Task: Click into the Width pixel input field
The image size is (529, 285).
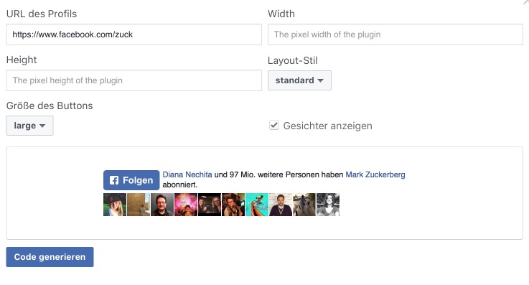Action: coord(395,34)
